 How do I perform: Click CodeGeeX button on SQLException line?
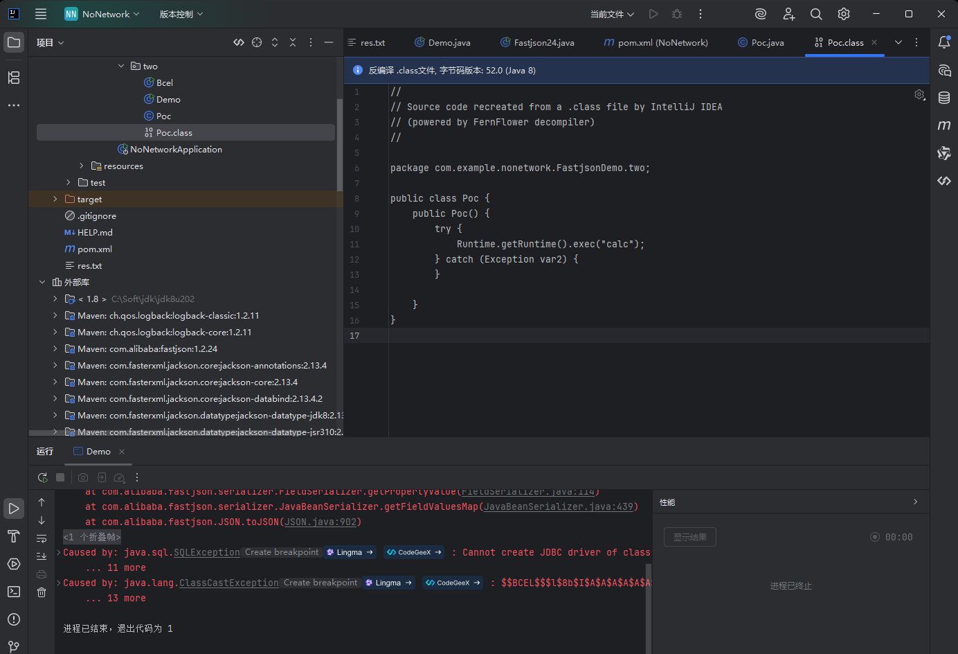click(414, 552)
